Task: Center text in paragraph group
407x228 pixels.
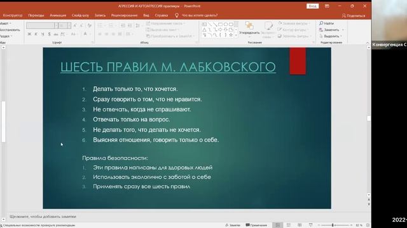Action: 106,34
